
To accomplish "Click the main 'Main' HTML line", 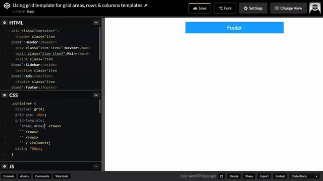I will 52,54.
